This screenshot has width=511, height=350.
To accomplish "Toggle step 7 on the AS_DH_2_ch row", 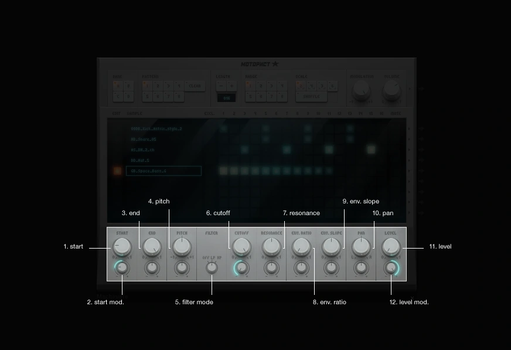I will (x=287, y=149).
